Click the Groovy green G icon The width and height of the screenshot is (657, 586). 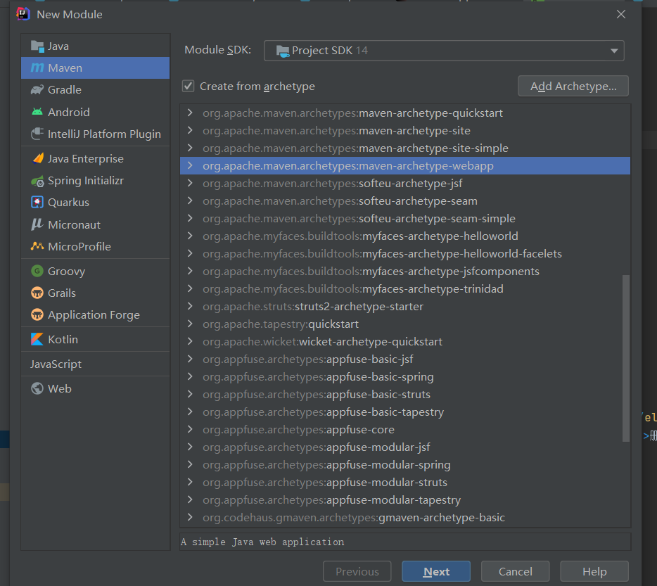[x=37, y=271]
